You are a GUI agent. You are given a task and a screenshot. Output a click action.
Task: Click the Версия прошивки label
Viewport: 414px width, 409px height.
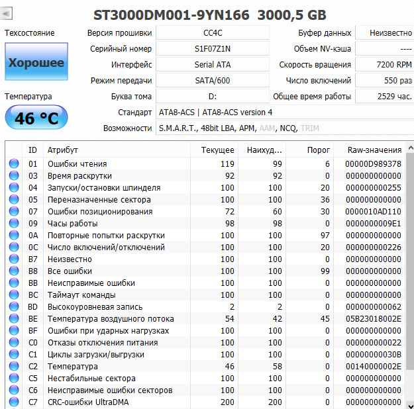(x=119, y=33)
